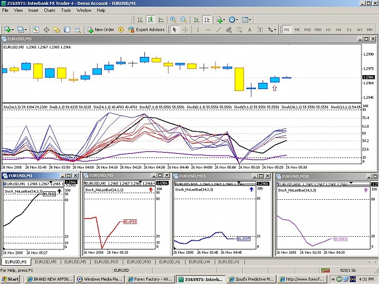Open the Terminal panel icon
Screen dimensions: 379x284
[x=67, y=30]
